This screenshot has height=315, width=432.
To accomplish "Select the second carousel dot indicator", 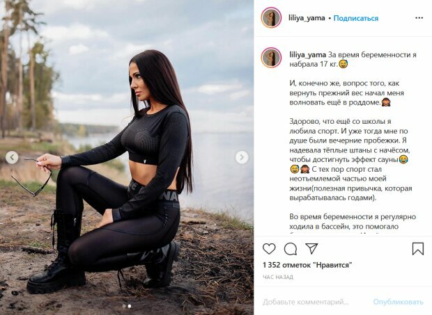I will 130,306.
